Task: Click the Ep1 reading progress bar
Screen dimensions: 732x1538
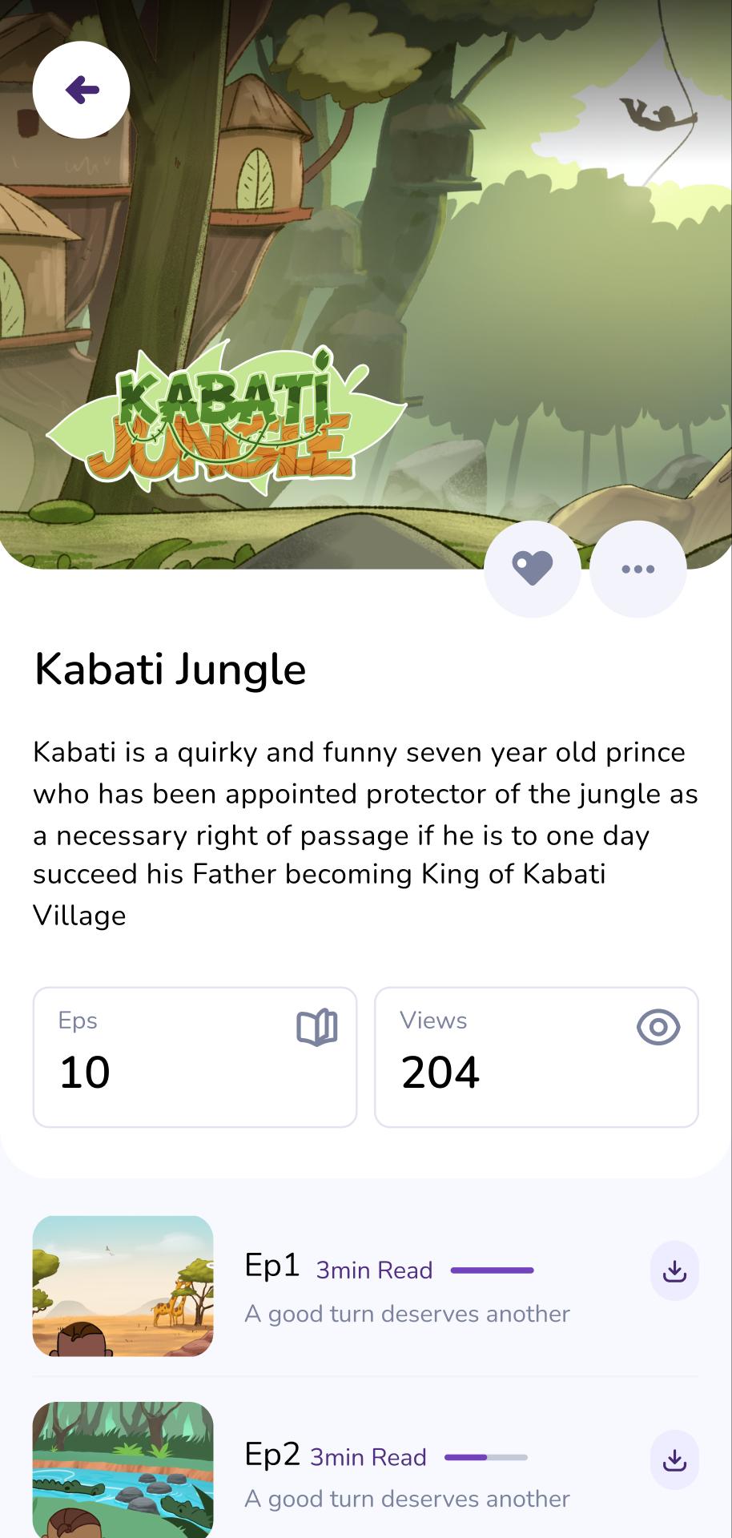Action: click(x=492, y=1270)
